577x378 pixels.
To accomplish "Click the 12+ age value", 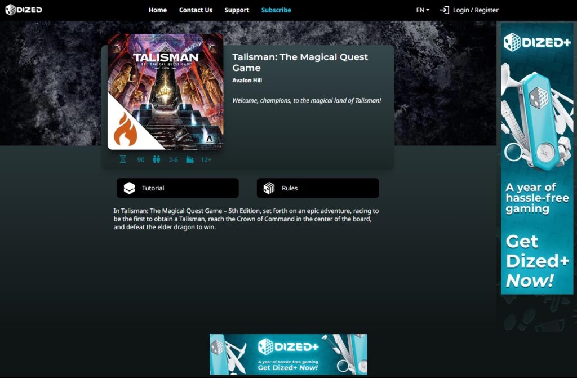I will click(206, 160).
